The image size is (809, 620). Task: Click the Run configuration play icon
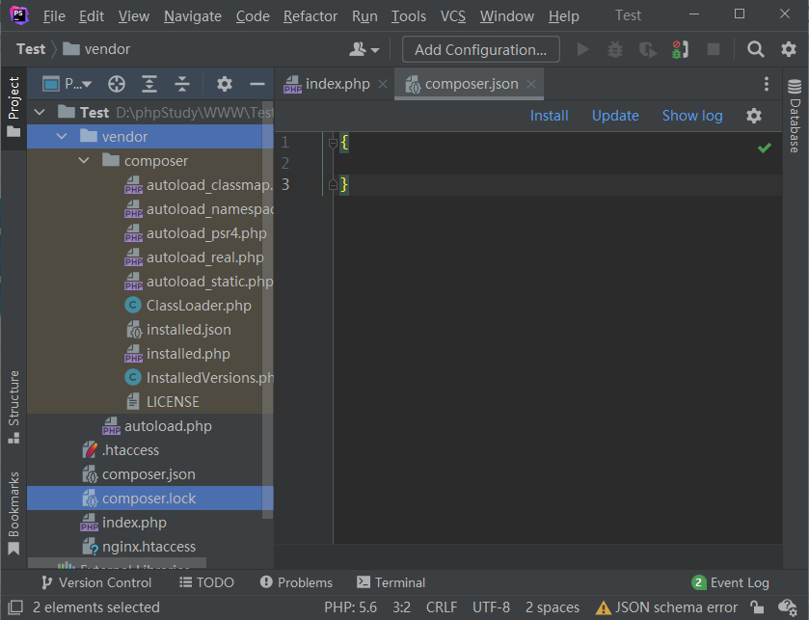(x=583, y=49)
